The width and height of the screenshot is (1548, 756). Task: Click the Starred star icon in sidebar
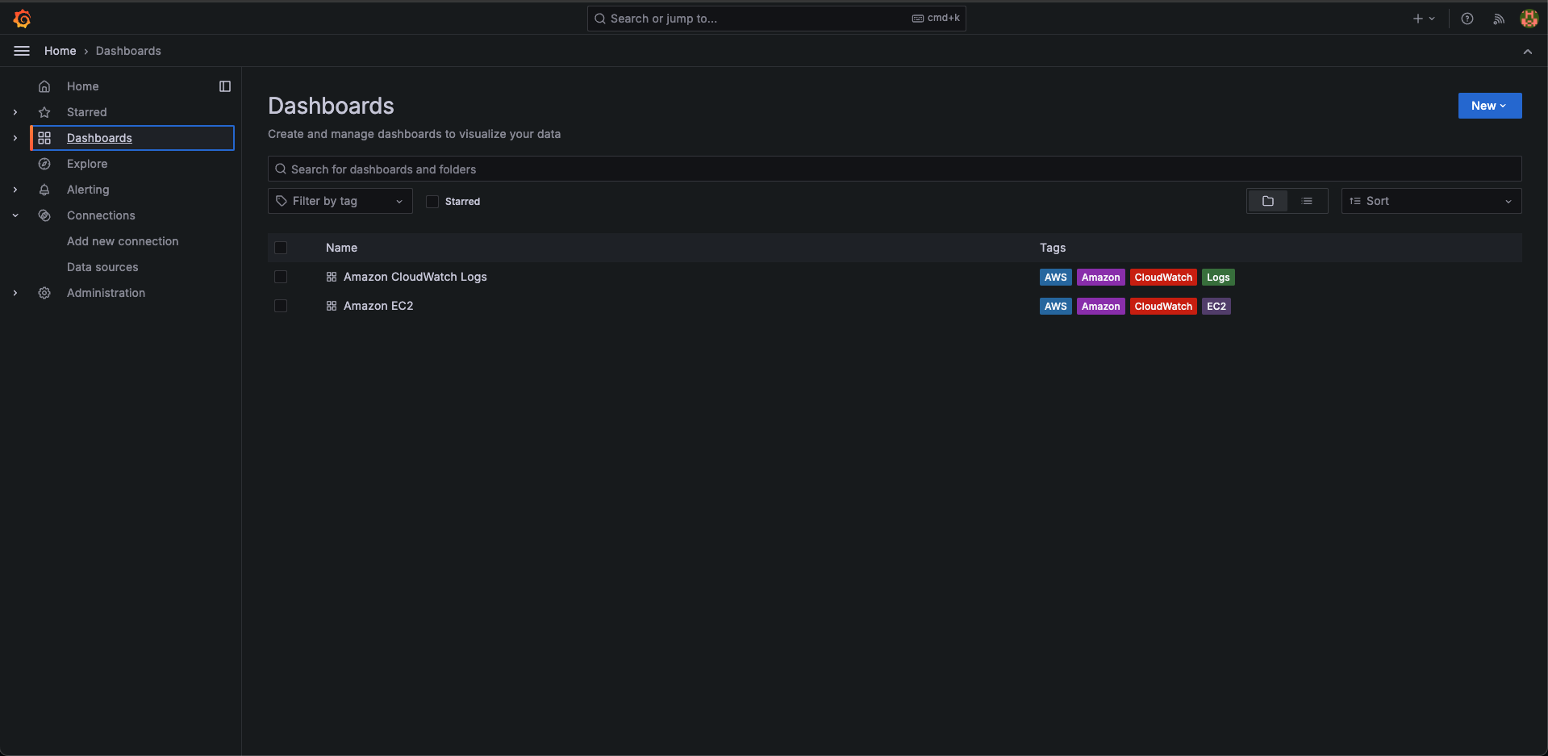tap(44, 112)
